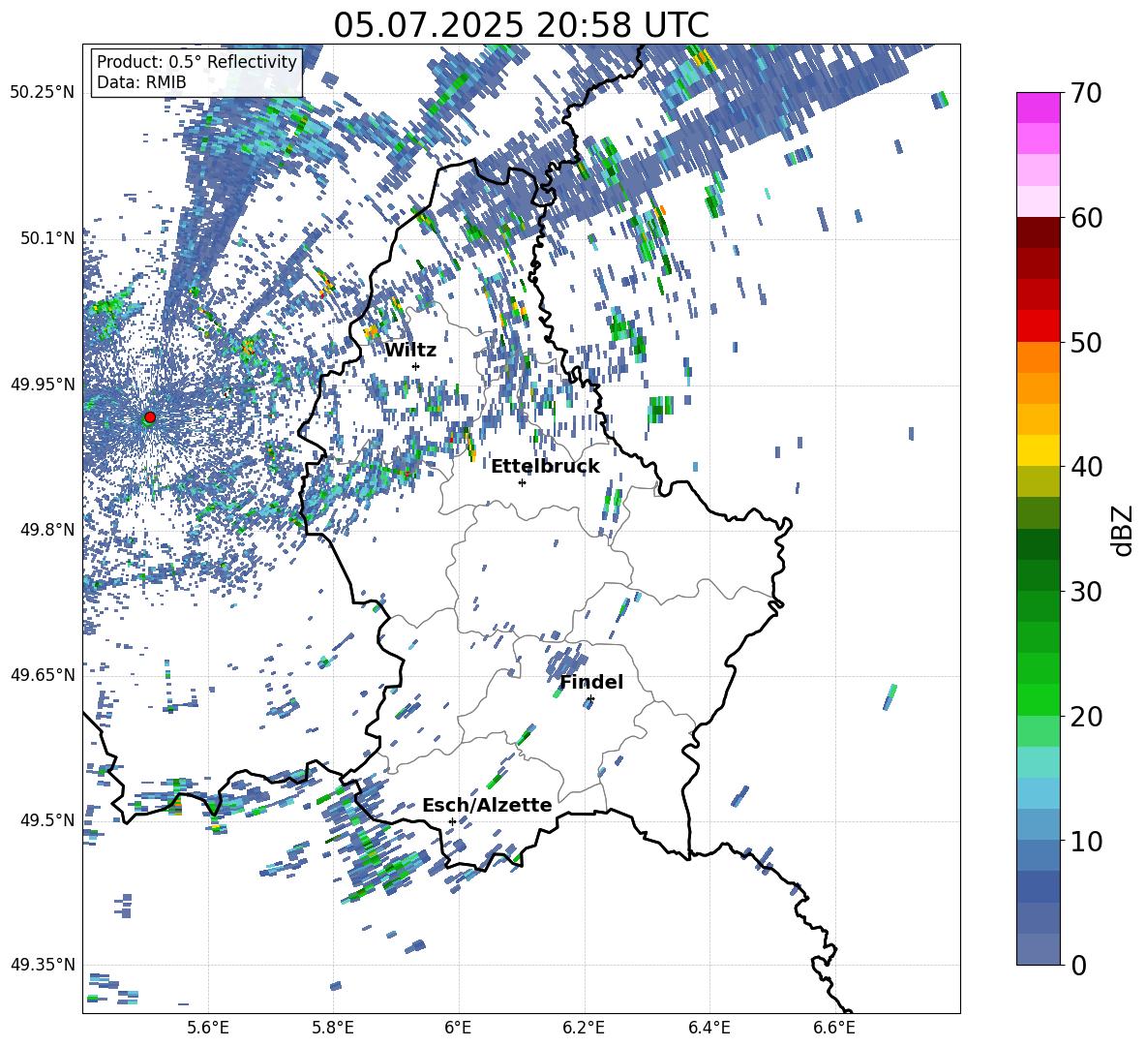This screenshot has height=1047, width=1146.
Task: Pick the light cyan colorbar segment
Action: [x=1038, y=762]
